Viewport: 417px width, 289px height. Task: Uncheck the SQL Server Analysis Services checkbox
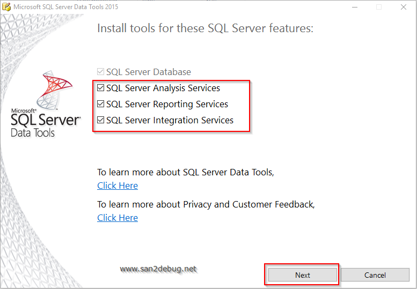tap(101, 88)
